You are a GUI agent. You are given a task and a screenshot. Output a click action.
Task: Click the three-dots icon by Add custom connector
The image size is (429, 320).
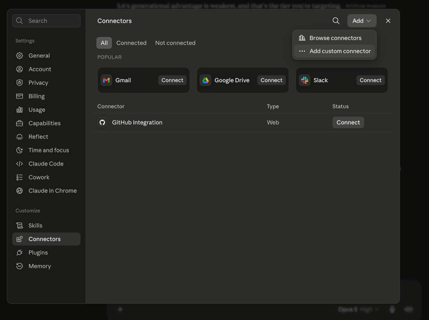pos(302,51)
